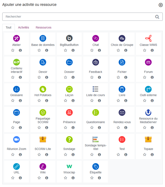This screenshot has width=165, height=187.
Task: Pick the Classe WIMS icon
Action: point(148,38)
